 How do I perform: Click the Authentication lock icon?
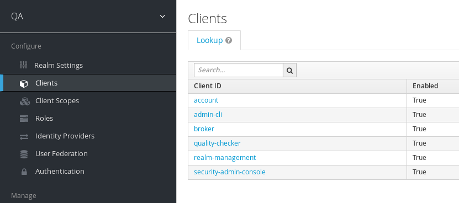(24, 172)
